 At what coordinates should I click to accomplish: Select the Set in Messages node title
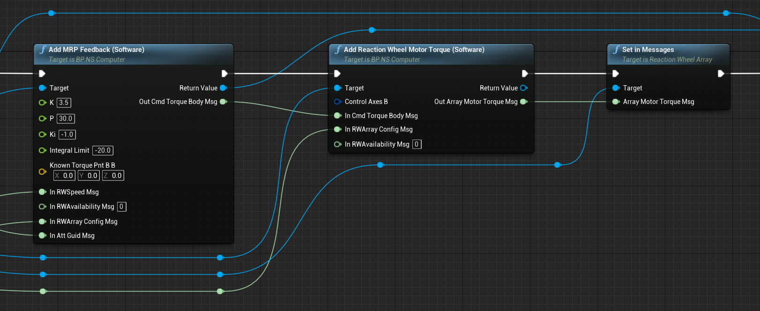[648, 50]
